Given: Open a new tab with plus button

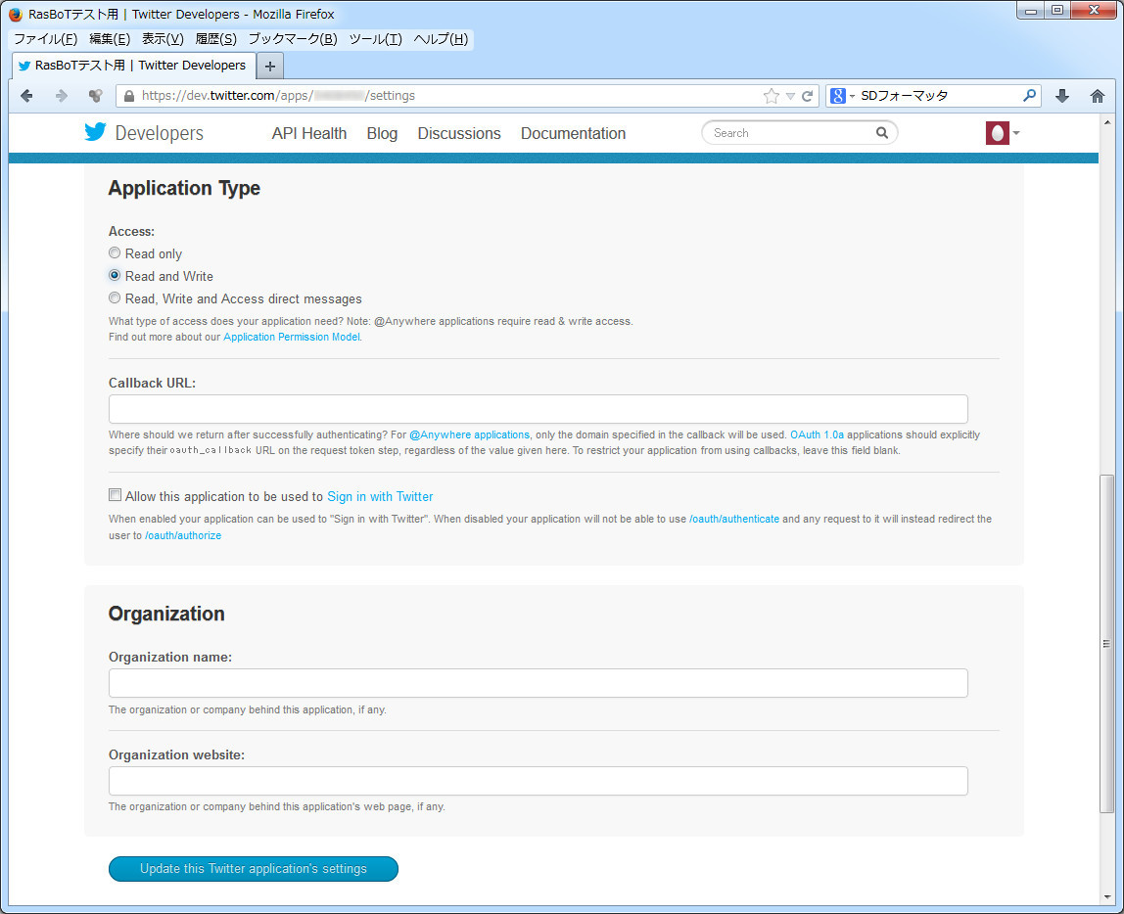Looking at the screenshot, I should point(269,66).
